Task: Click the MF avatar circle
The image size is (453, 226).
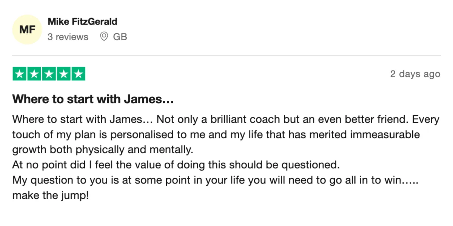Action: [x=27, y=29]
